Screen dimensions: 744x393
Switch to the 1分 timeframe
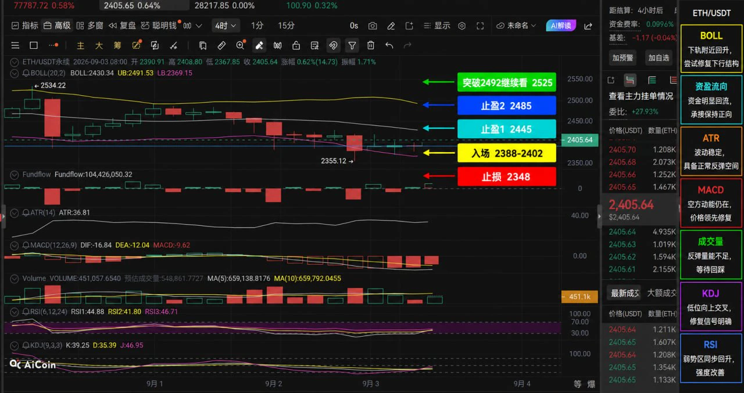point(257,26)
